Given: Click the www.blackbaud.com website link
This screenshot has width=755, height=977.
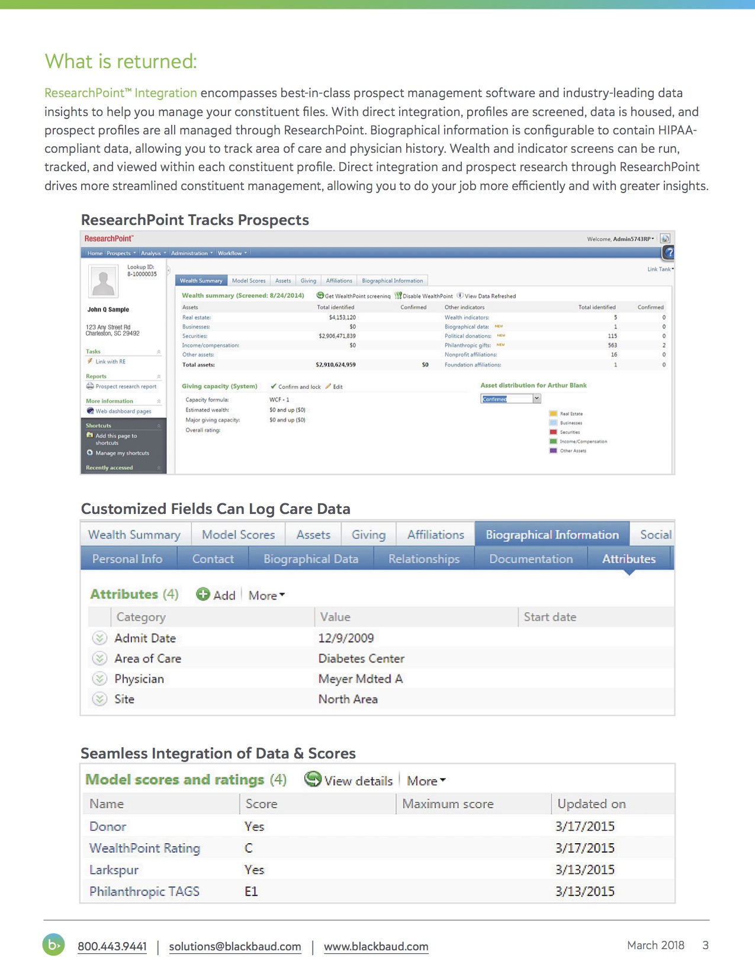Looking at the screenshot, I should (376, 946).
